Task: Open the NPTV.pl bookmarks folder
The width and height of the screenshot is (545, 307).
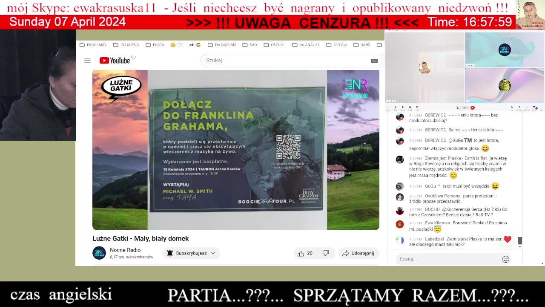Action: pos(337,45)
